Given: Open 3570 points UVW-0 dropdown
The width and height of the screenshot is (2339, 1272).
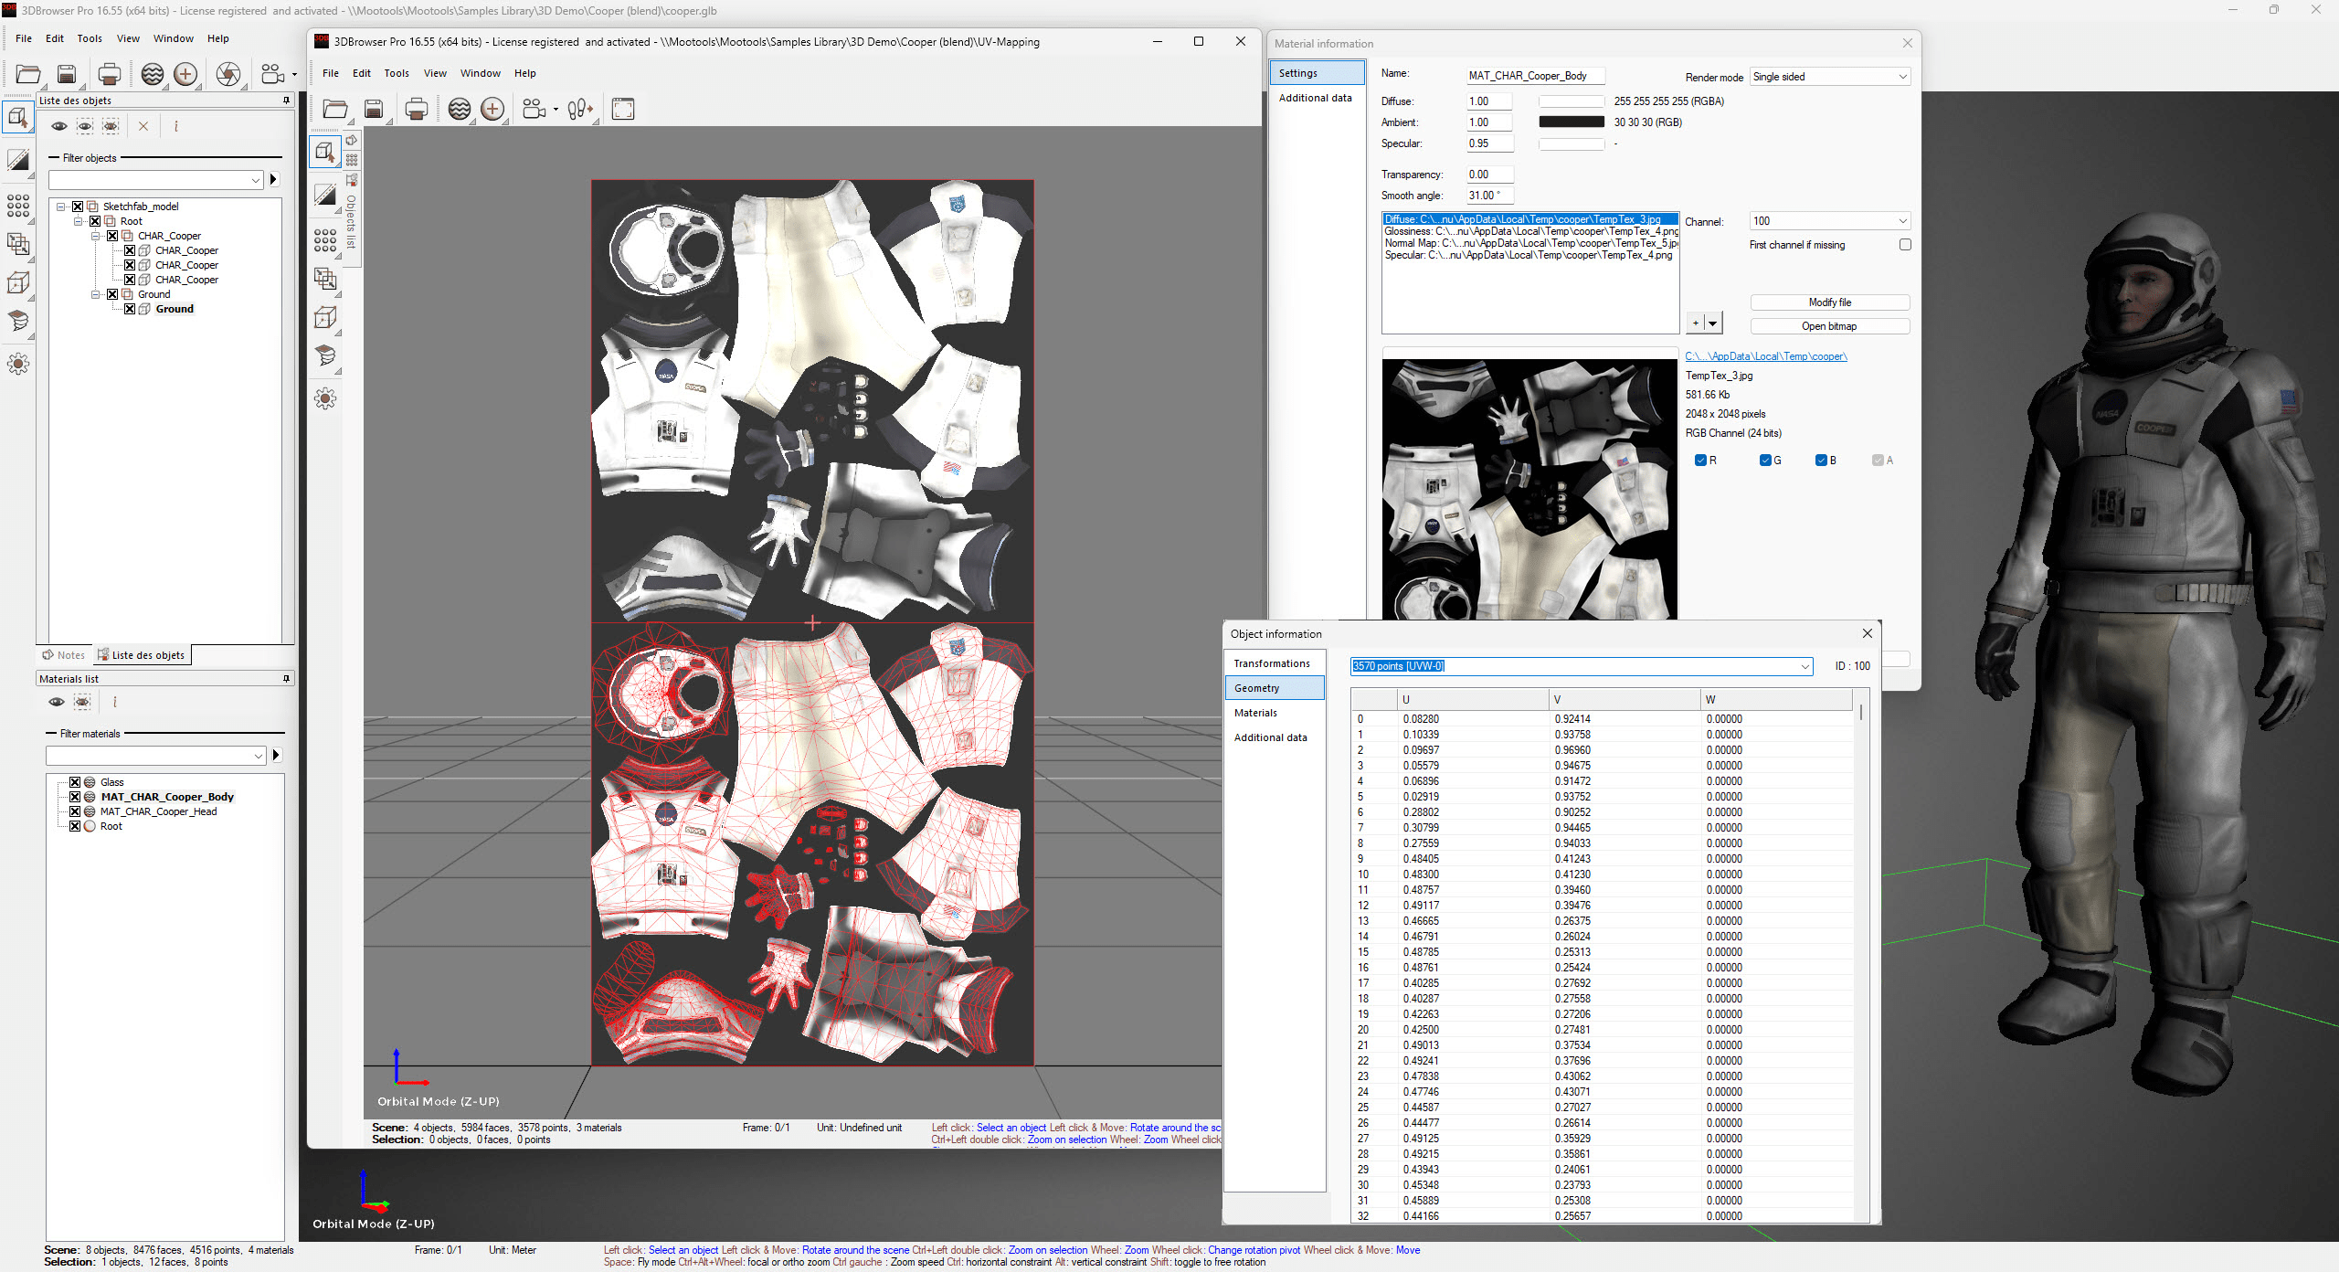Looking at the screenshot, I should point(1581,666).
